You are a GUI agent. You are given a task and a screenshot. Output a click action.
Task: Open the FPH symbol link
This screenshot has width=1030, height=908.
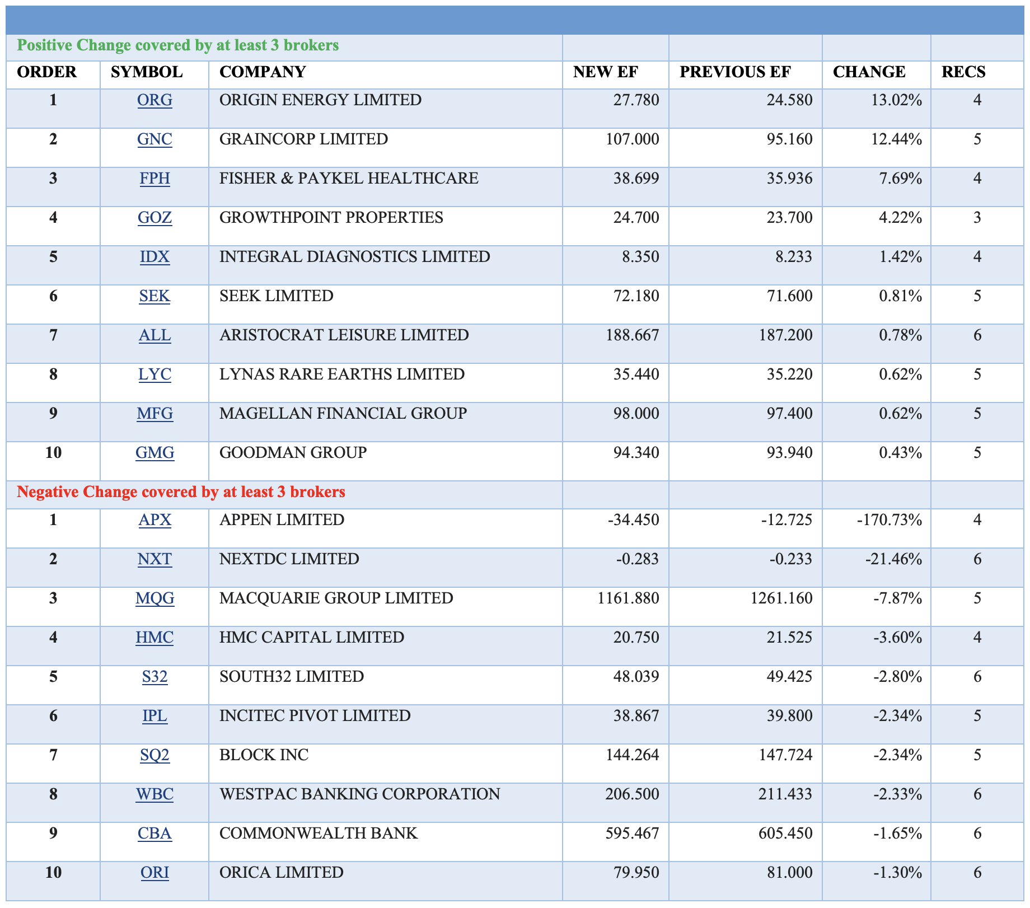click(x=154, y=179)
